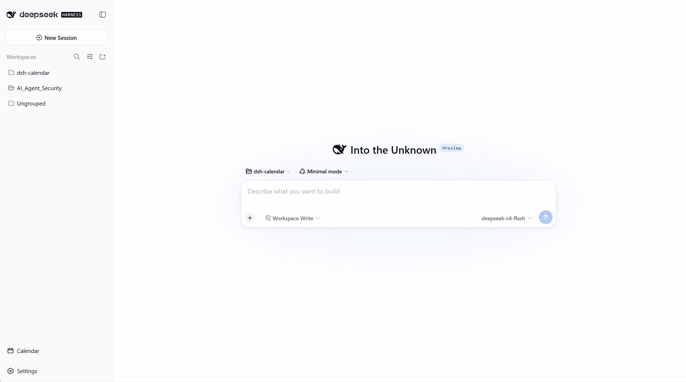This screenshot has width=686, height=382.
Task: Open the Ungrouped workspace folder
Action: (57, 103)
